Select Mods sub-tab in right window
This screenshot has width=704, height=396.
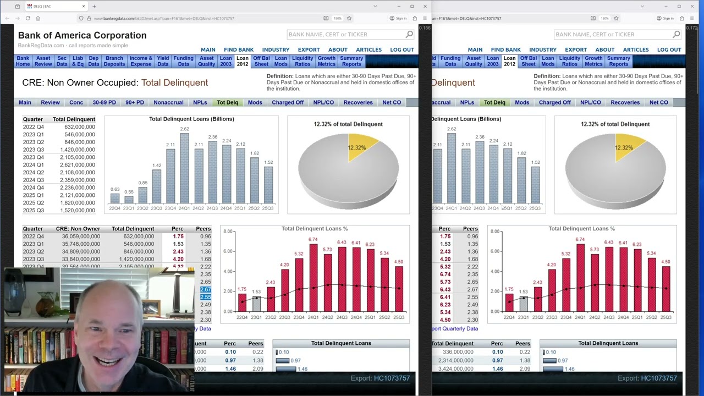coord(522,102)
